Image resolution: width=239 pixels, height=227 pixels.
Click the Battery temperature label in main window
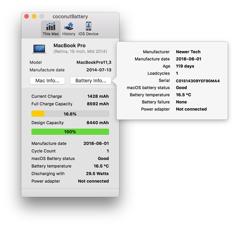pyautogui.click(x=51, y=166)
